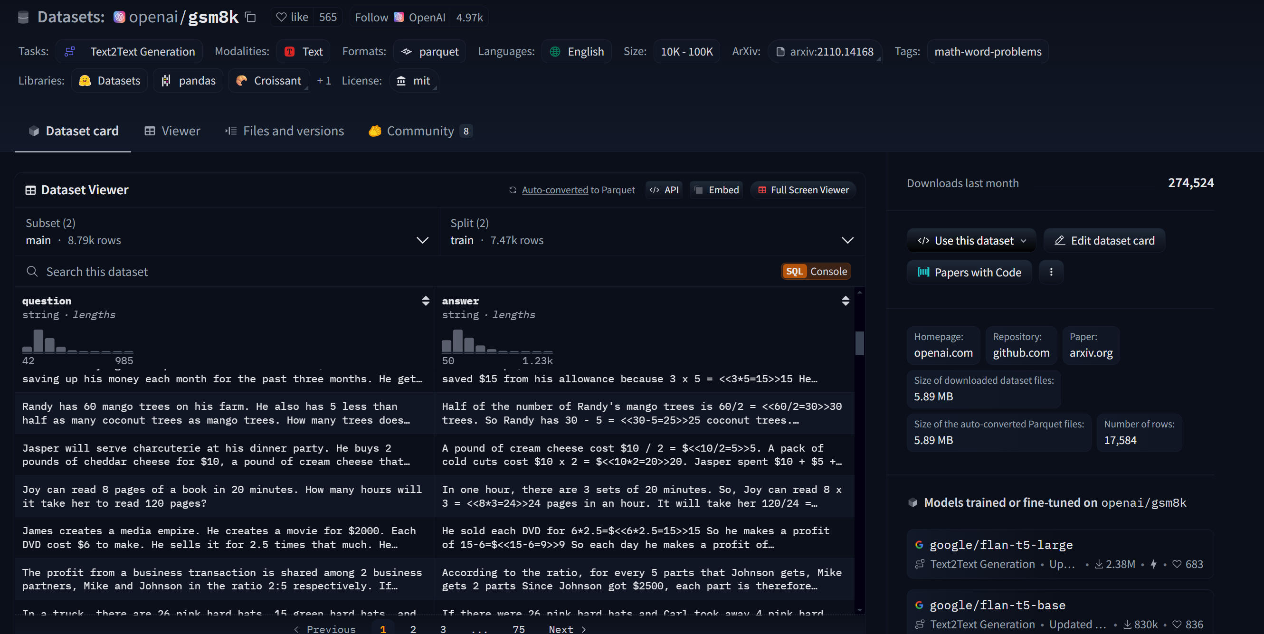Open the SQL Console

[x=816, y=271]
